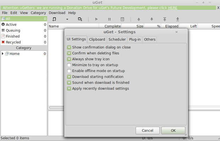Click the Selected 0 items status text
The width and height of the screenshot is (220, 141).
(15, 138)
